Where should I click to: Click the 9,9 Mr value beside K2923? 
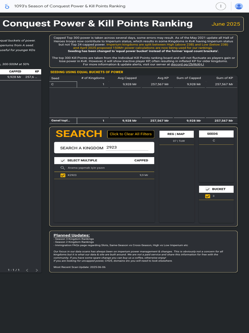[x=144, y=175]
